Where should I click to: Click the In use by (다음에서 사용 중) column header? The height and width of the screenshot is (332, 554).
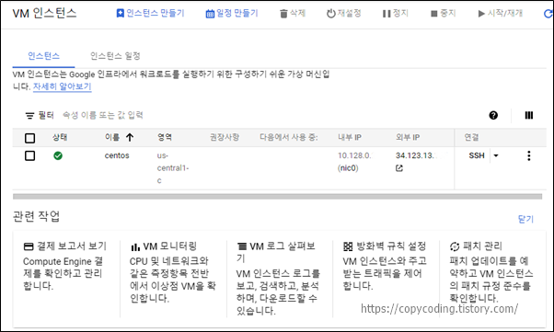289,137
